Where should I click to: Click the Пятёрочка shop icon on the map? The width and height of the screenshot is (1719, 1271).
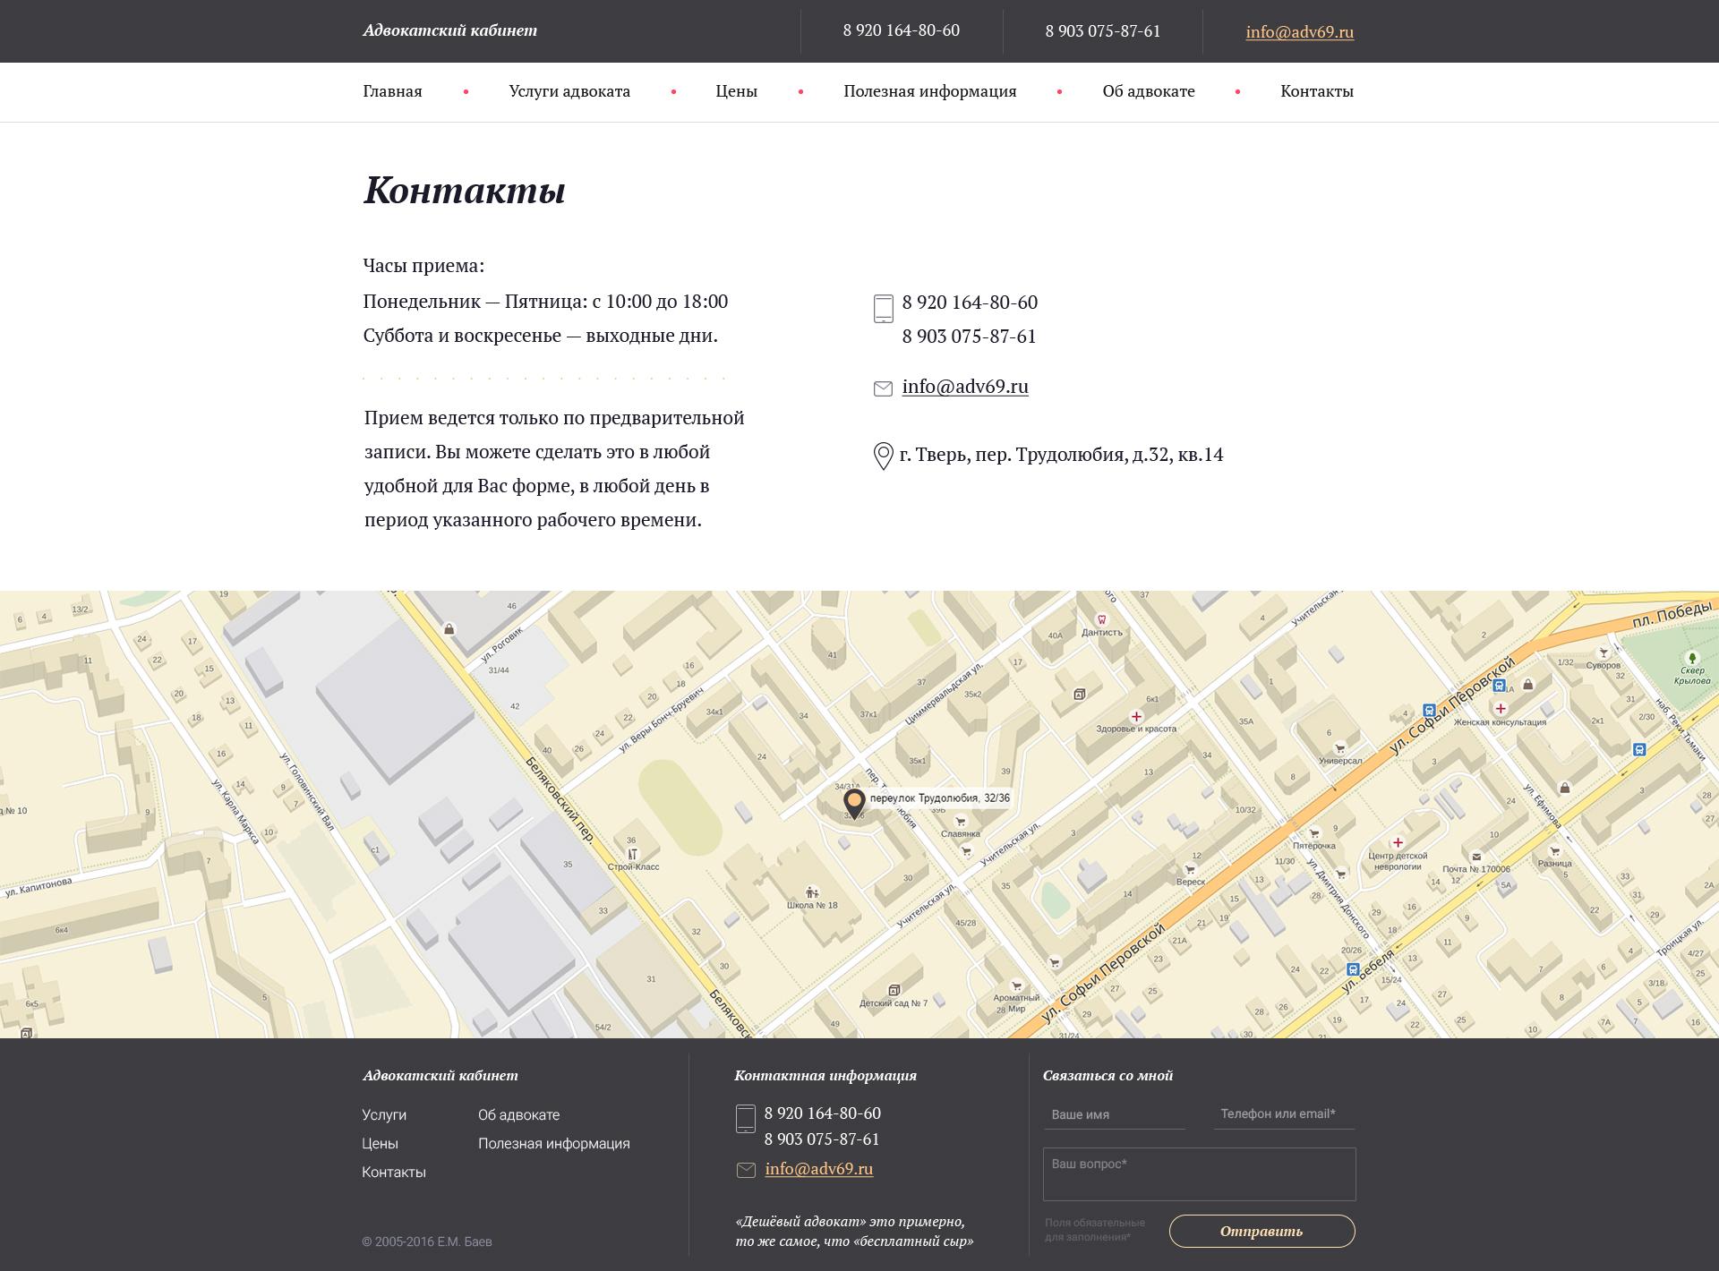coord(1313,833)
